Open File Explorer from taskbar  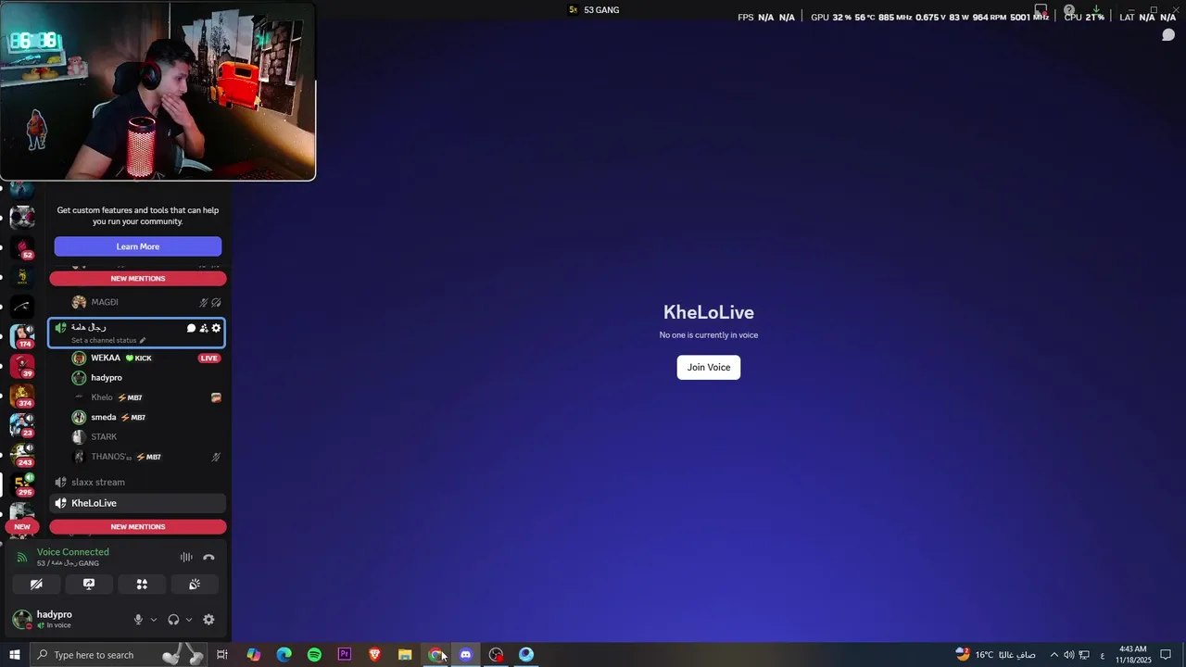tap(405, 655)
